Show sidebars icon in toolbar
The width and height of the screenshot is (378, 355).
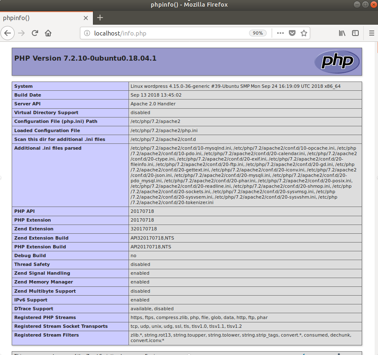click(355, 33)
